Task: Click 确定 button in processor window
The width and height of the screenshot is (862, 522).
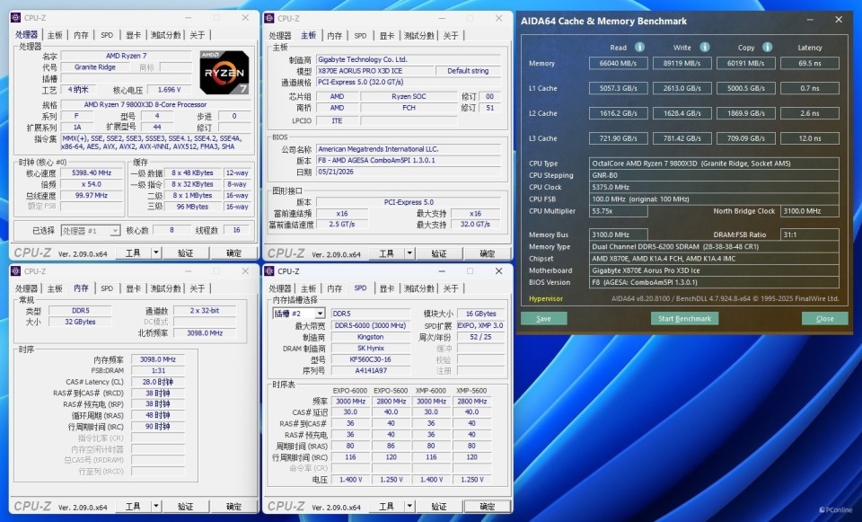Action: click(x=233, y=253)
